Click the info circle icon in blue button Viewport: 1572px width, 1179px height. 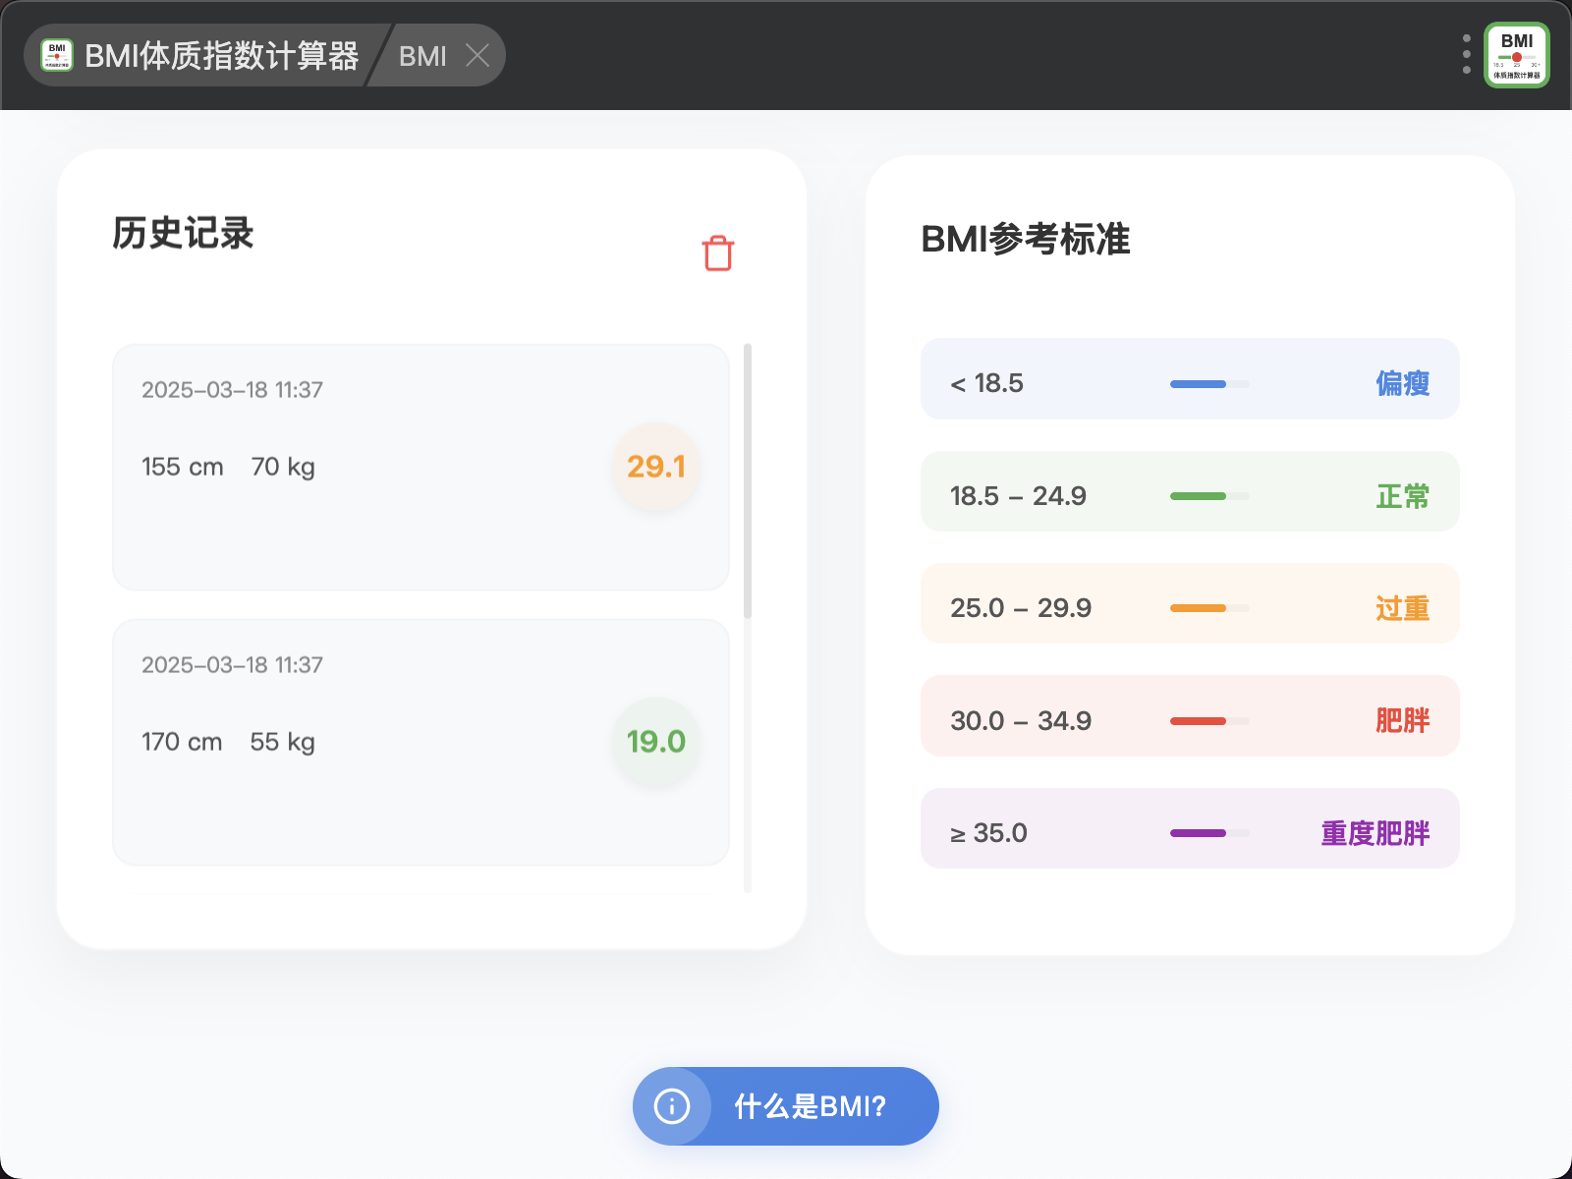[672, 1106]
